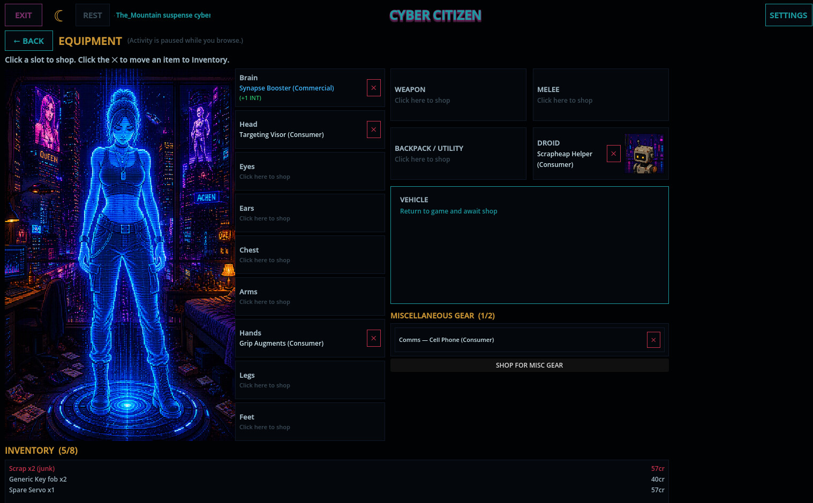Click the REST button
The height and width of the screenshot is (503, 813).
[x=93, y=16]
